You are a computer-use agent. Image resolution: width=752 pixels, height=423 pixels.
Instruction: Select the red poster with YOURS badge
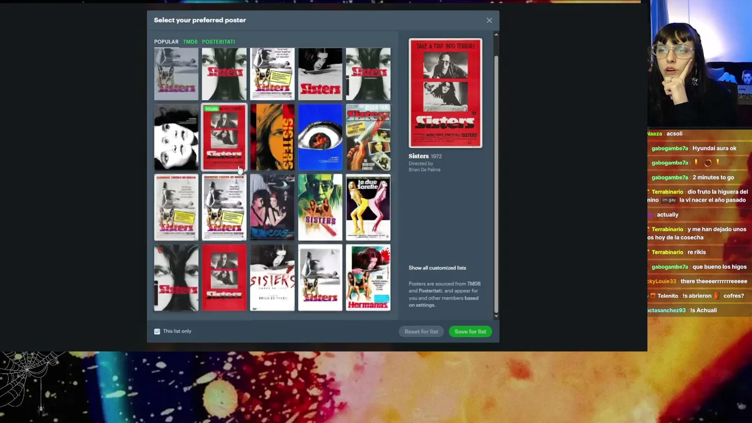coord(224,137)
